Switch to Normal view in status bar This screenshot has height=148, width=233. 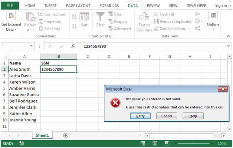tap(142, 143)
